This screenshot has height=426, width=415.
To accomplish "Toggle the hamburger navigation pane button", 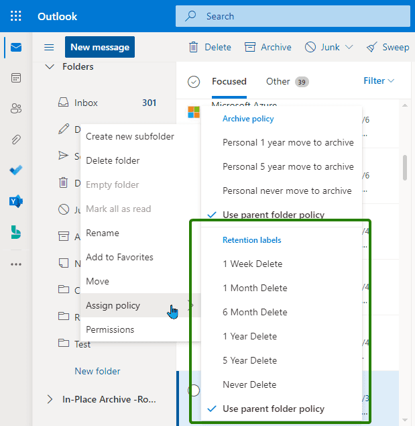I will (x=49, y=47).
